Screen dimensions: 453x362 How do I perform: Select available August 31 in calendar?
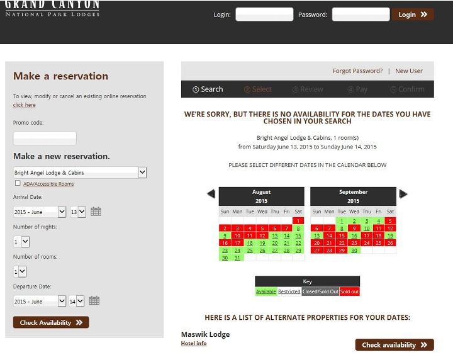point(237,257)
